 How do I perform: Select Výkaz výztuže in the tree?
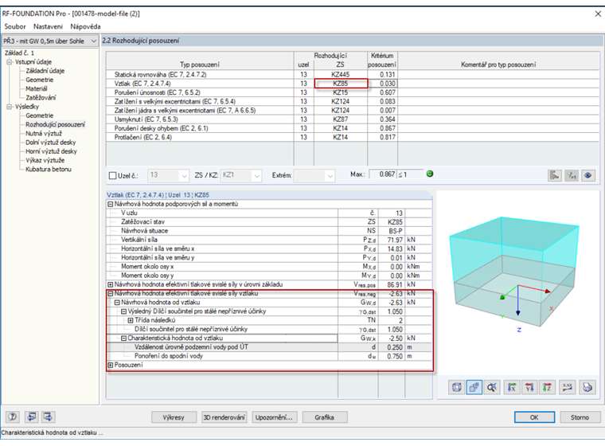click(45, 160)
